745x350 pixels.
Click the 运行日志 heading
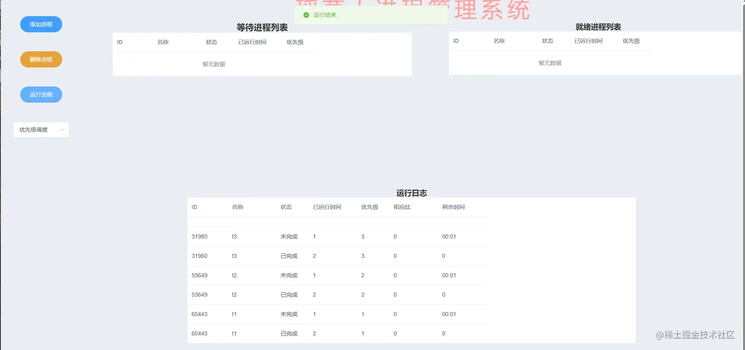(411, 193)
